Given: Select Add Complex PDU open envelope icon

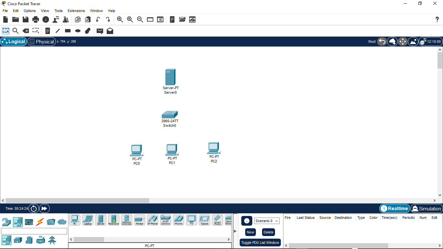Looking at the screenshot, I should tap(110, 31).
